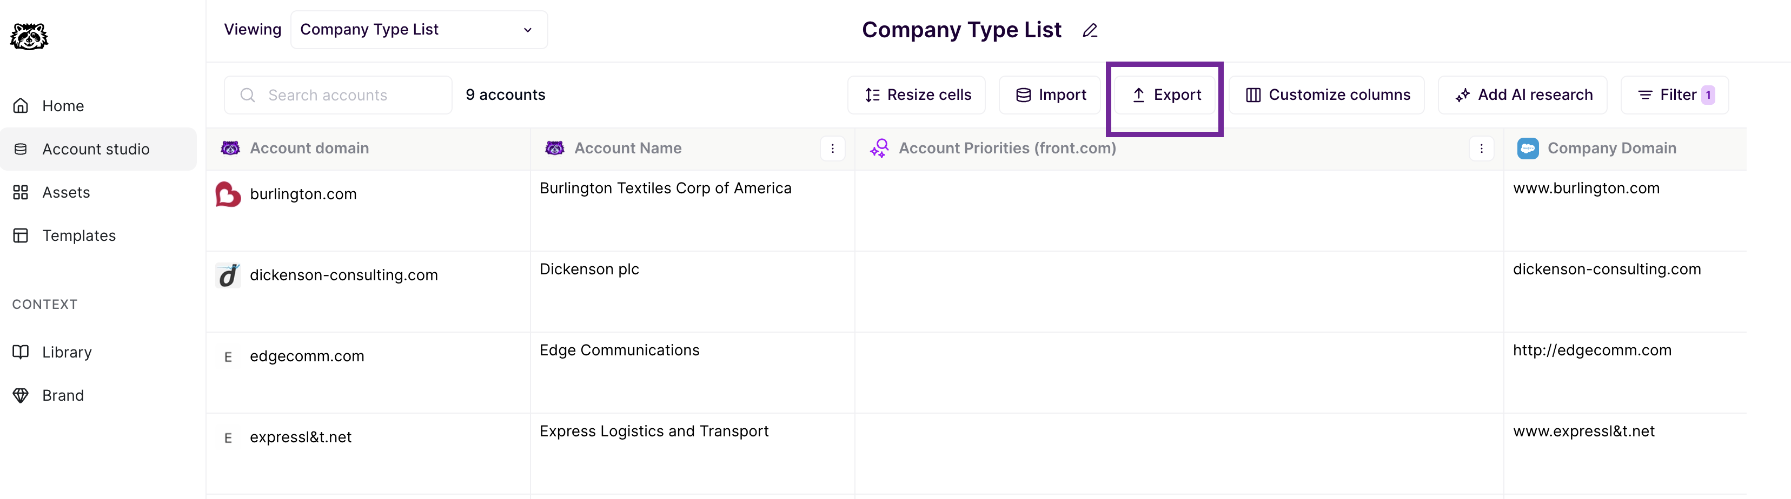
Task: Click the raccoon icon beside Account domain header
Action: point(230,149)
